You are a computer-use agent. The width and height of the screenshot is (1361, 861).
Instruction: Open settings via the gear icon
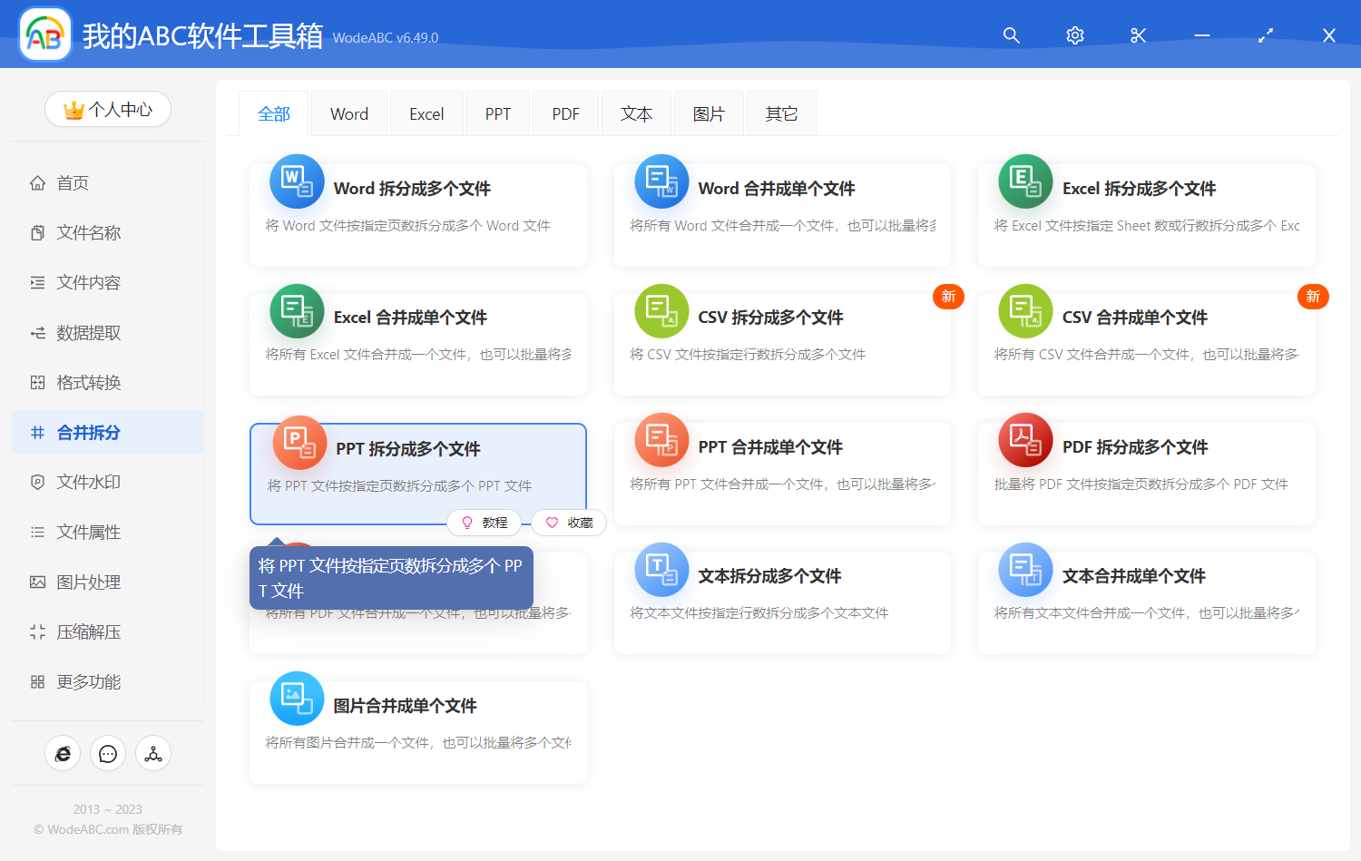pos(1075,35)
